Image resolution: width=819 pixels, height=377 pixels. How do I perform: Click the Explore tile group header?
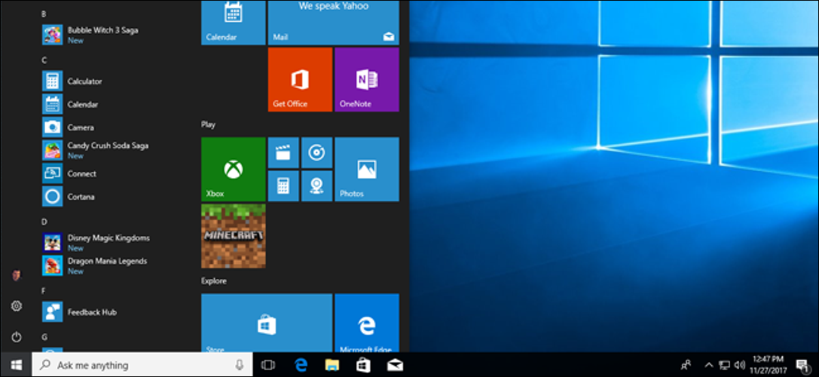(x=214, y=281)
